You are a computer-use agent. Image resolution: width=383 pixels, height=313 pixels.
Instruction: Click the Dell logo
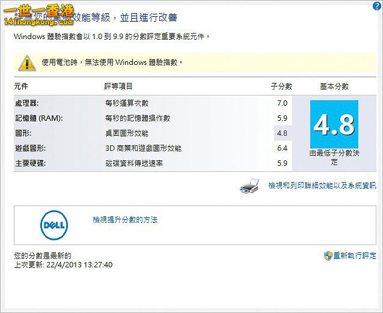coord(54,226)
